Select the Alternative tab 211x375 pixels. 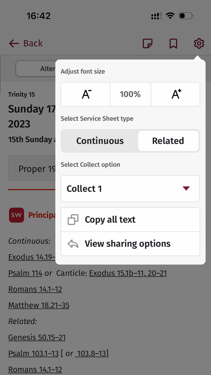pyautogui.click(x=48, y=68)
